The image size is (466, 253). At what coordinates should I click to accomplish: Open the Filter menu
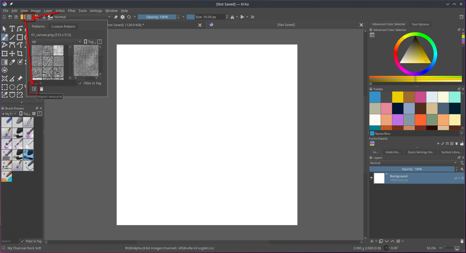tap(72, 11)
